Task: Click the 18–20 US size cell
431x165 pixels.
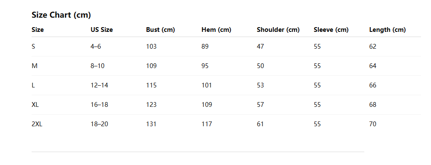Action: click(99, 124)
